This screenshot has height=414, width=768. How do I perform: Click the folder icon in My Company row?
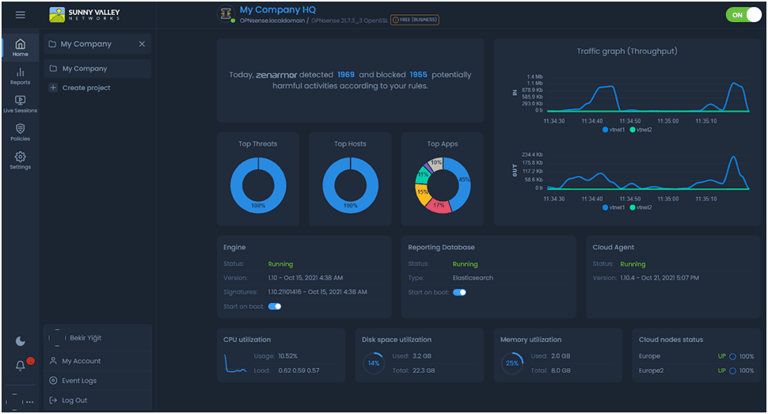53,69
